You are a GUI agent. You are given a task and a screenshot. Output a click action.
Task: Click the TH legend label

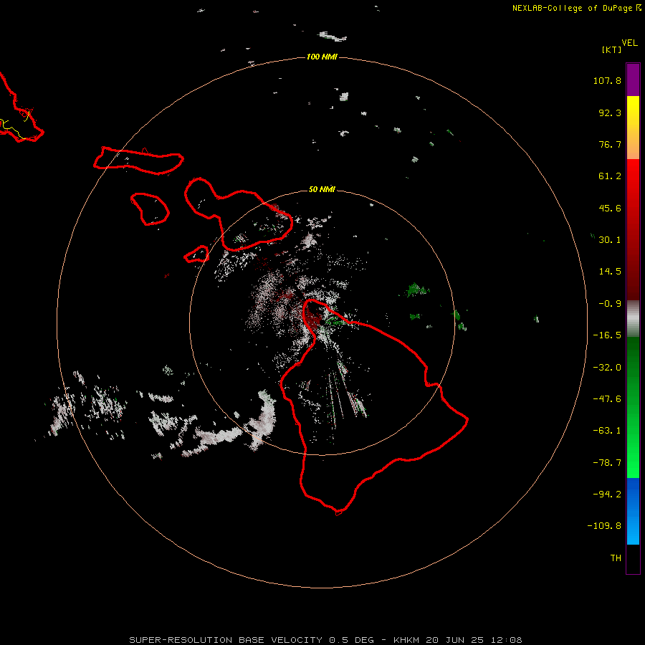click(616, 558)
